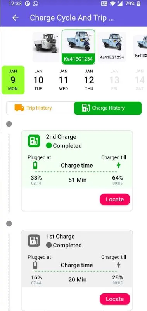Tap the back arrow in header
This screenshot has height=311, width=147.
tap(16, 18)
